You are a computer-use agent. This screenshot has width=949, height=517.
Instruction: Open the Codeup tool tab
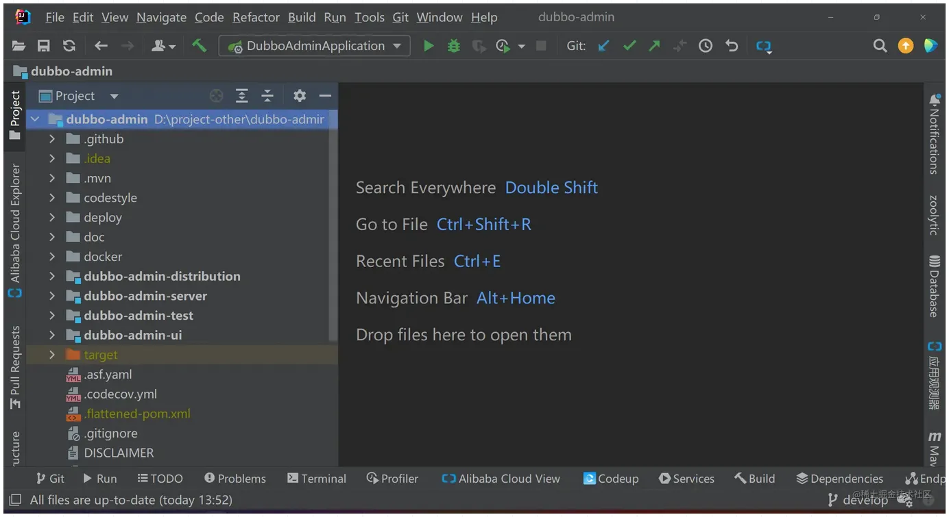[x=611, y=479]
